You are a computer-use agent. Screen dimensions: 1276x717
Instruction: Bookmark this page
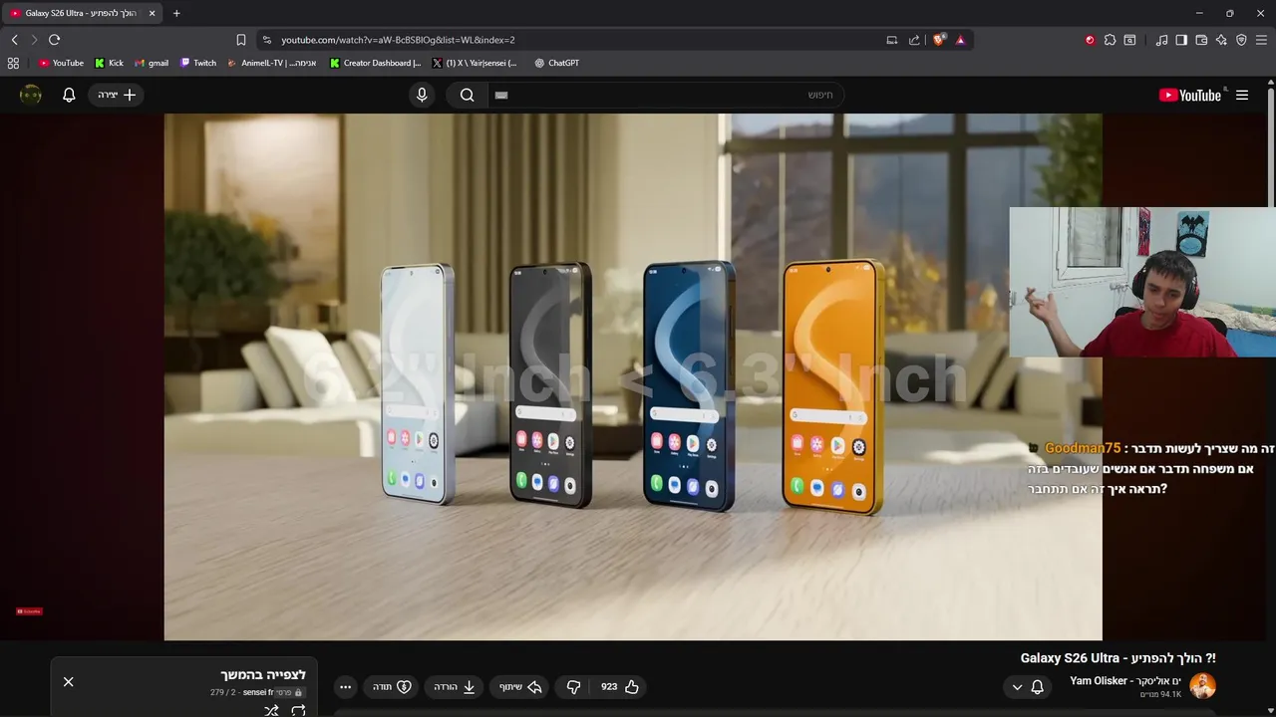click(x=241, y=40)
